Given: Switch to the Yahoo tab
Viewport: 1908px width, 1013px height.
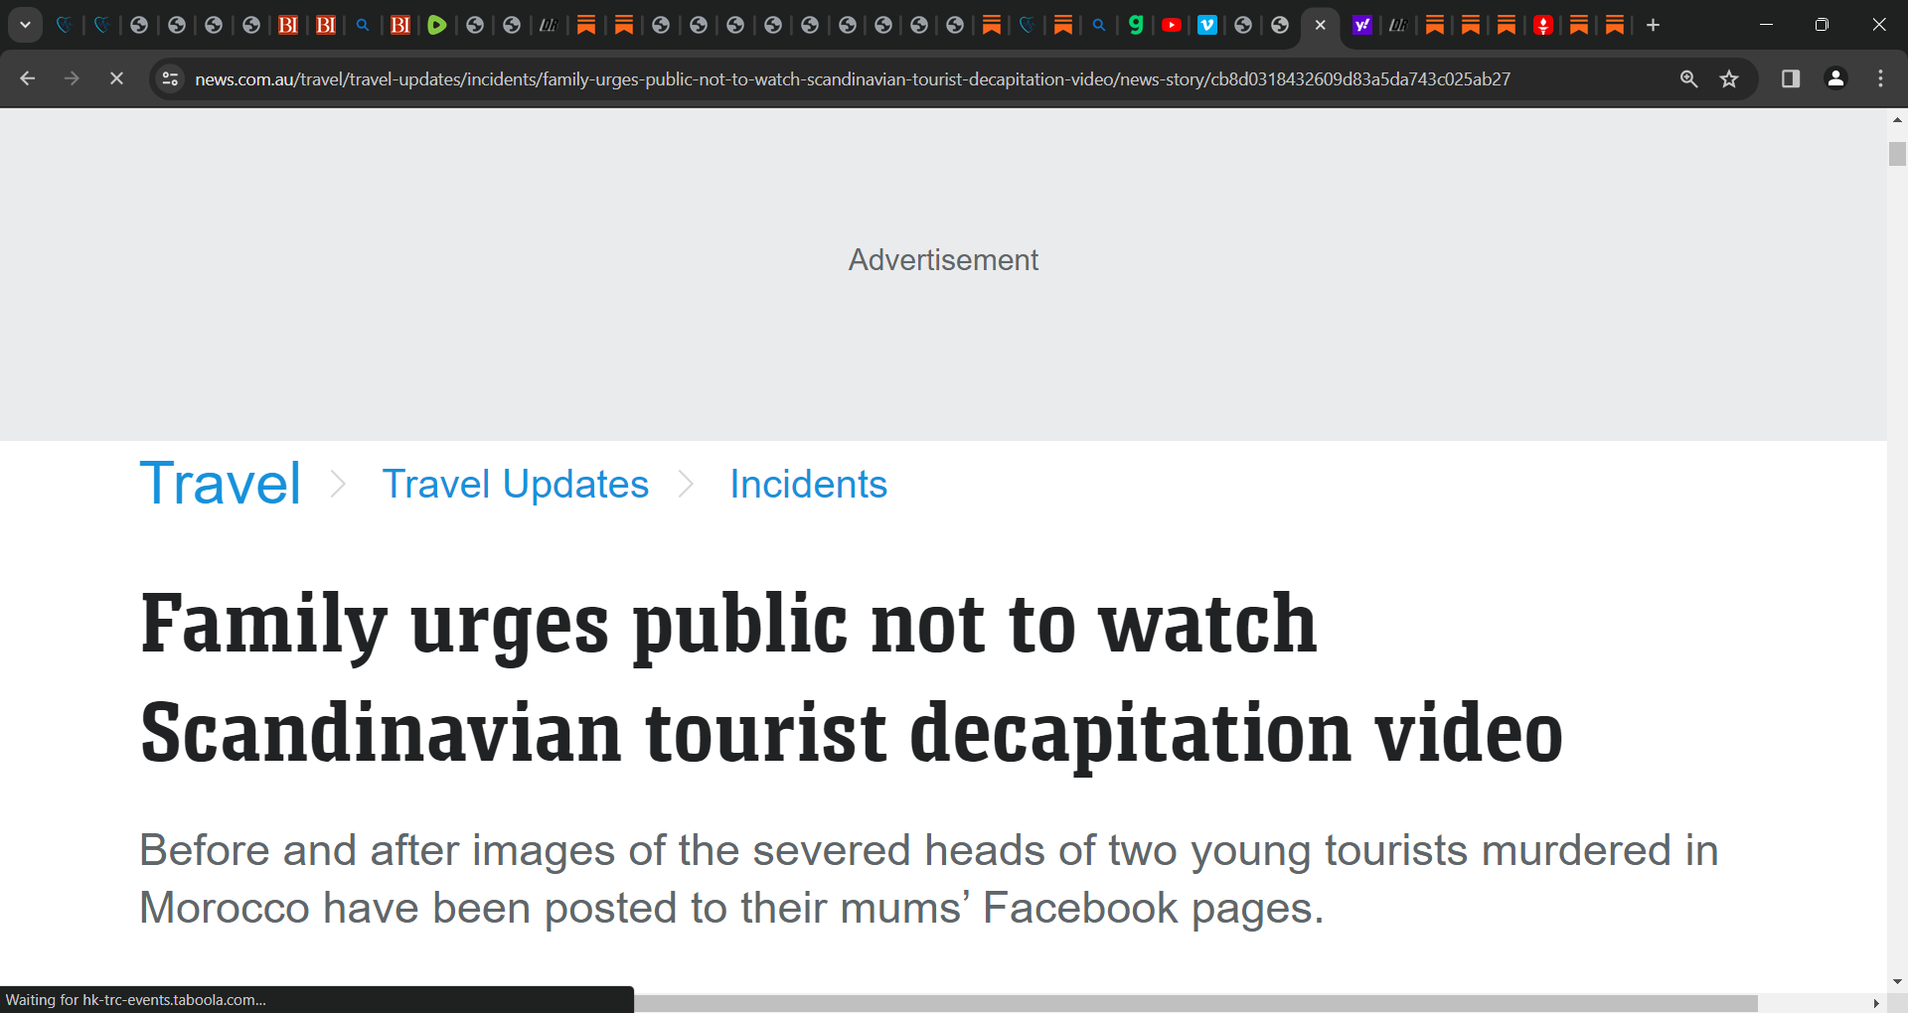Looking at the screenshot, I should coord(1362,25).
